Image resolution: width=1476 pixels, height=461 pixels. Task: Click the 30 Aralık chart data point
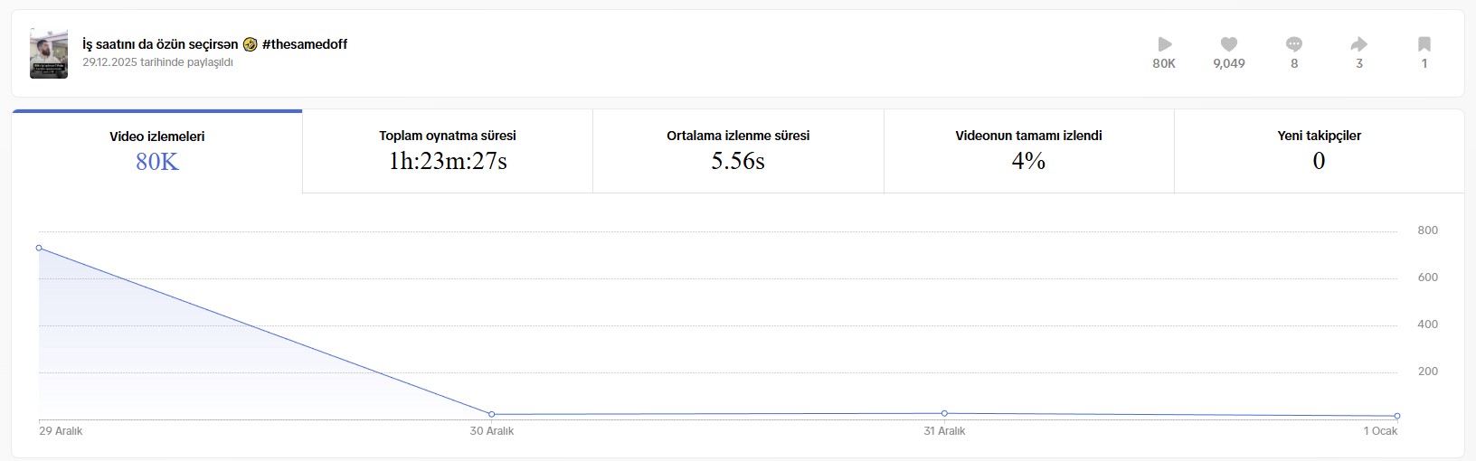(x=492, y=414)
